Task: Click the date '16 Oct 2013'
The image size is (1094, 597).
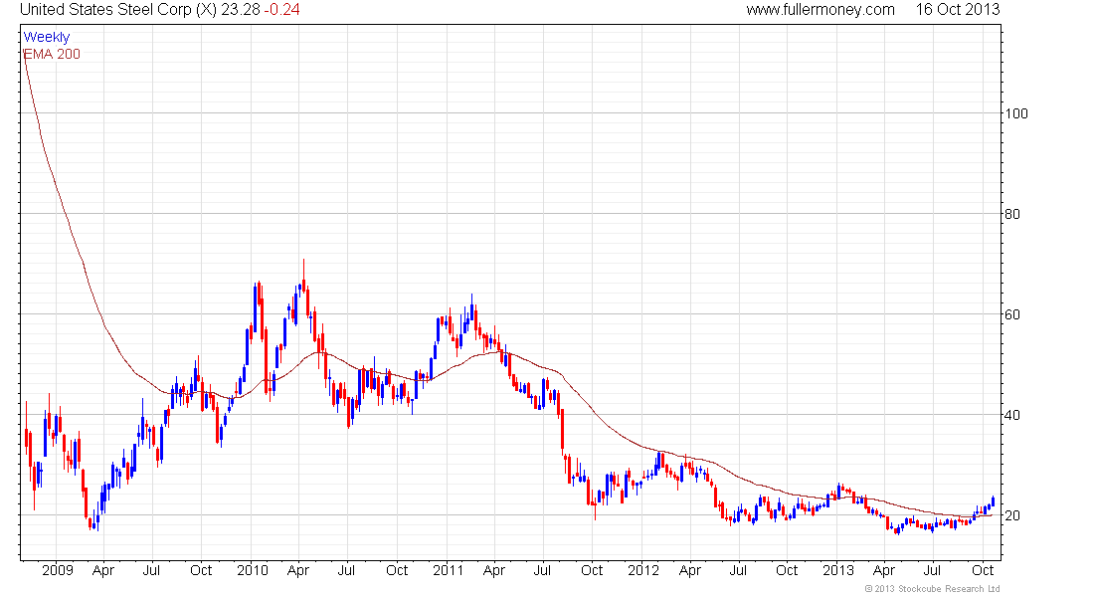Action: [x=957, y=10]
